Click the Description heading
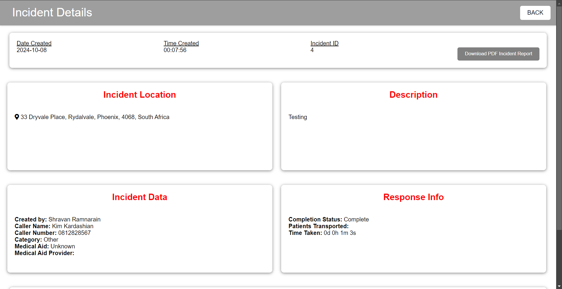 (413, 95)
